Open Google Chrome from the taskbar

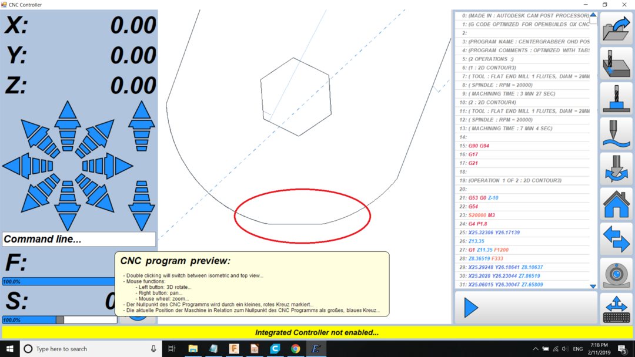click(295, 349)
